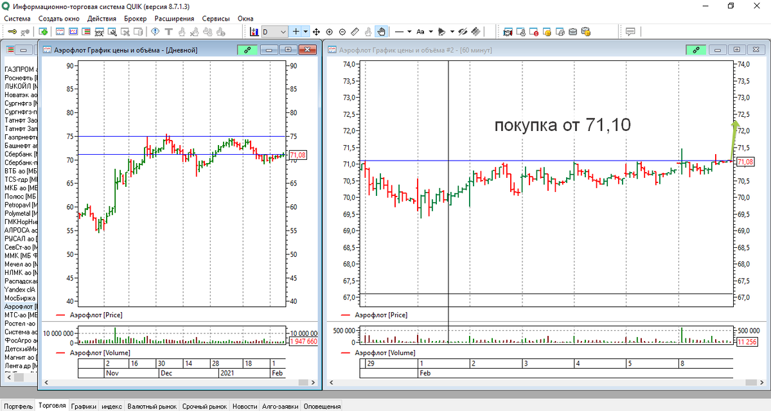Select the pointing hand tool before pan hand
Image resolution: width=771 pixels, height=411 pixels.
(368, 31)
